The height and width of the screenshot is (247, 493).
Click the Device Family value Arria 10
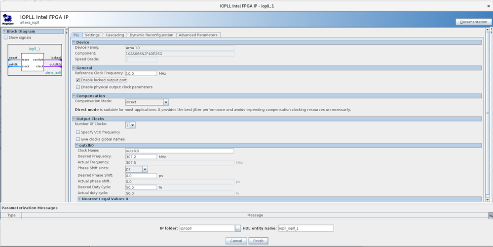pos(180,48)
